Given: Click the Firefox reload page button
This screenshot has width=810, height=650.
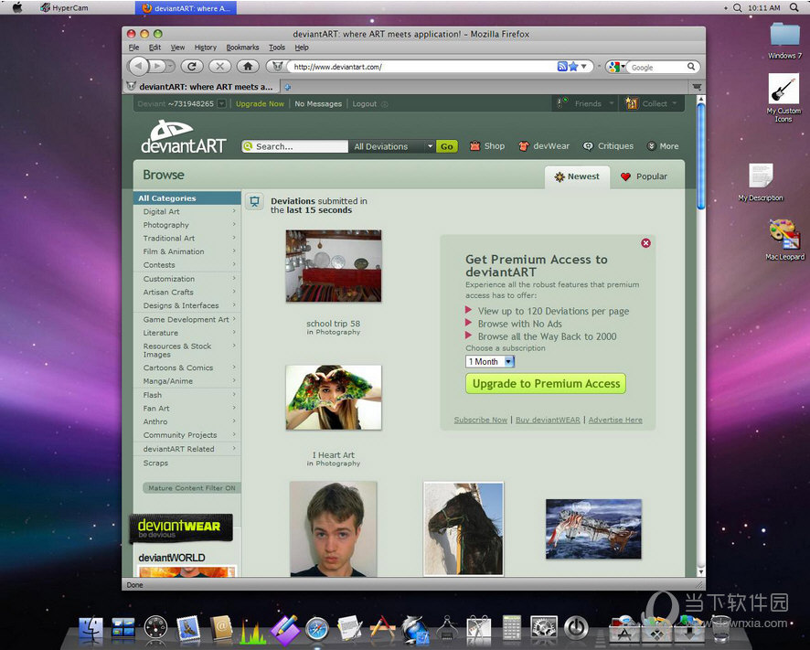Looking at the screenshot, I should [x=191, y=66].
